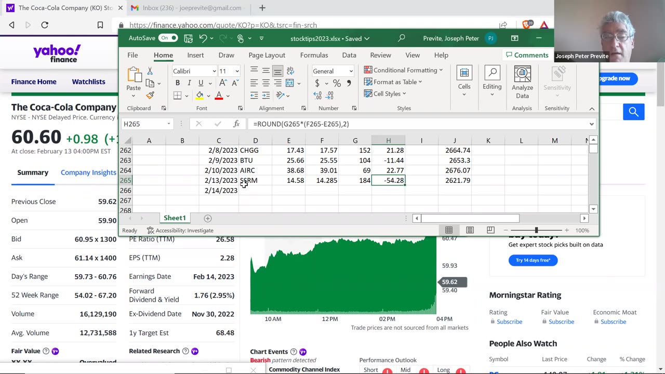Click browser Reload button
The image size is (665, 374).
pos(45,25)
